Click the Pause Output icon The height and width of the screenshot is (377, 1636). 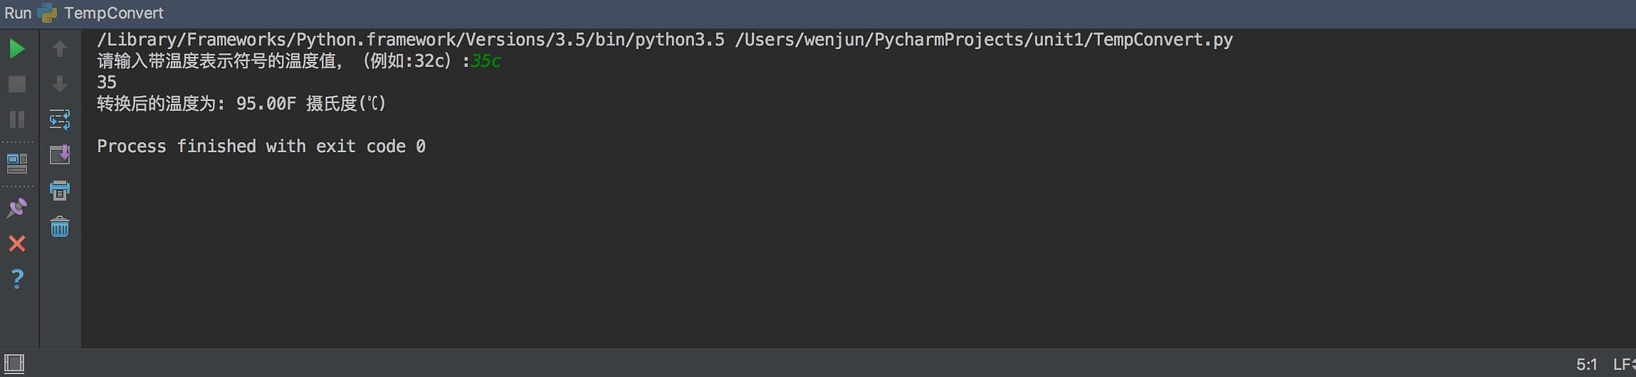(x=17, y=119)
